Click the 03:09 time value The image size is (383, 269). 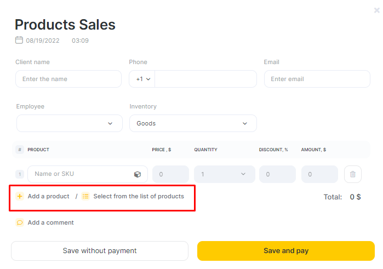(x=80, y=41)
